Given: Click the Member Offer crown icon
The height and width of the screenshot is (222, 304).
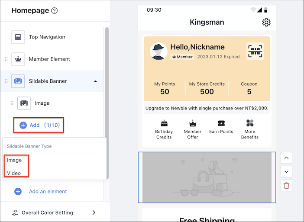Looking at the screenshot, I should 193,123.
